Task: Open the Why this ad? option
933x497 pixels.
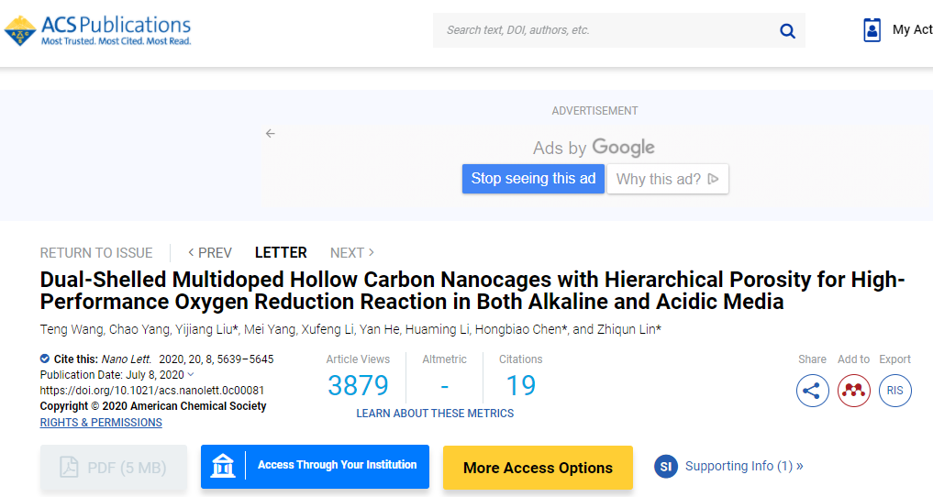Action: pyautogui.click(x=668, y=179)
